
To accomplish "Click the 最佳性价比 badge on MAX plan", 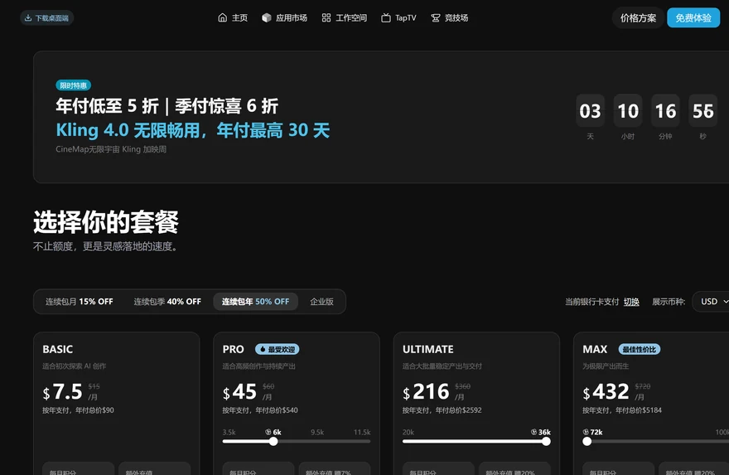I will [x=640, y=349].
